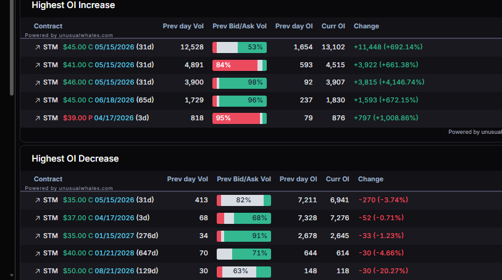Viewport: 502px width, 280px height.
Task: Select the -270 (-3.74%) change value
Action: (x=383, y=200)
